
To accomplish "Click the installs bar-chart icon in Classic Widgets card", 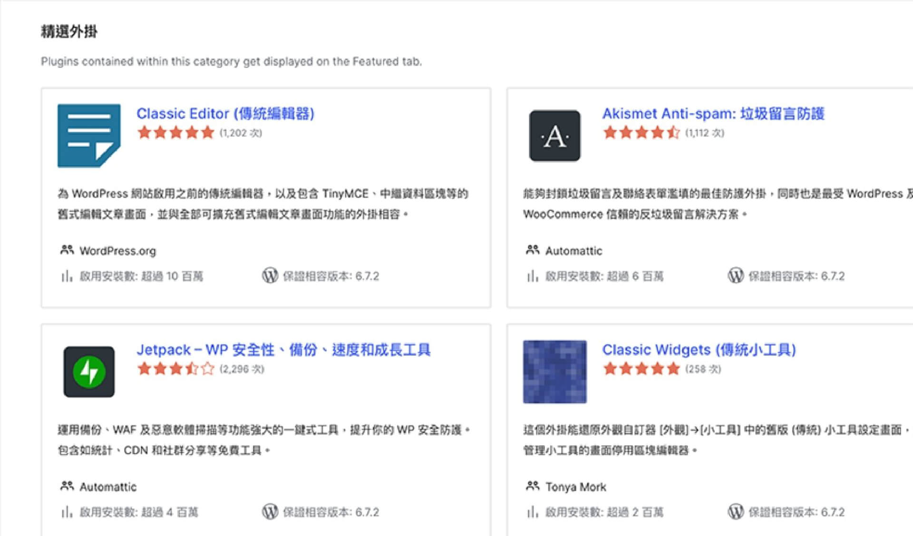I will [x=532, y=512].
